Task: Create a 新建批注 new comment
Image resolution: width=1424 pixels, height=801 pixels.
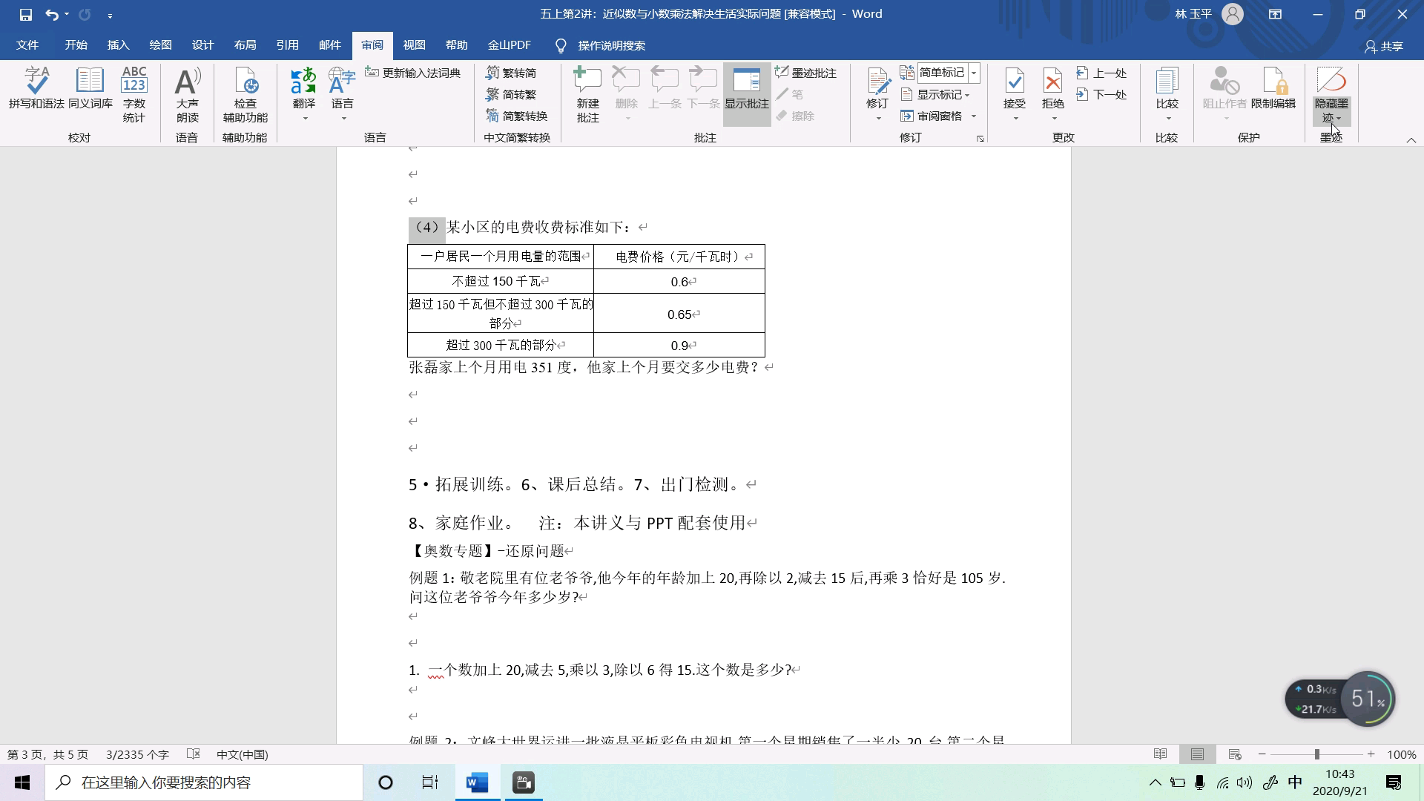Action: click(x=587, y=90)
